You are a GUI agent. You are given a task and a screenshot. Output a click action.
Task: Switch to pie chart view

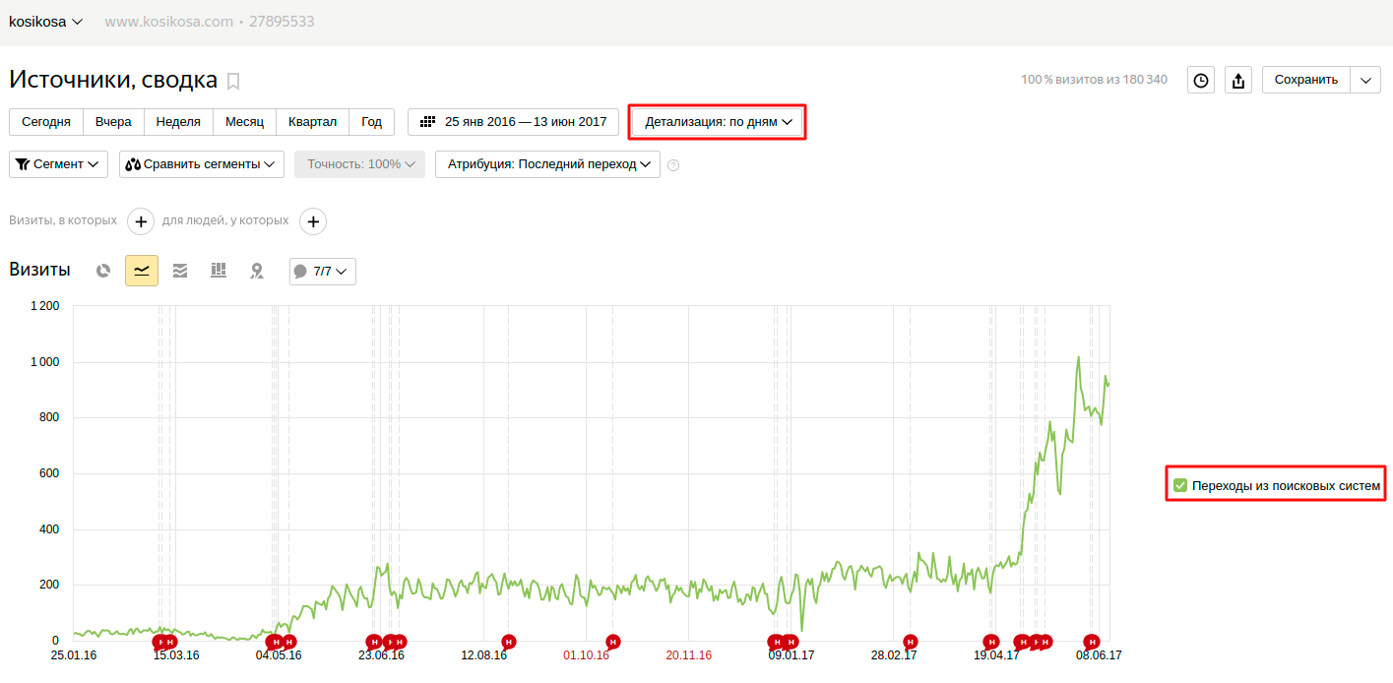[103, 271]
